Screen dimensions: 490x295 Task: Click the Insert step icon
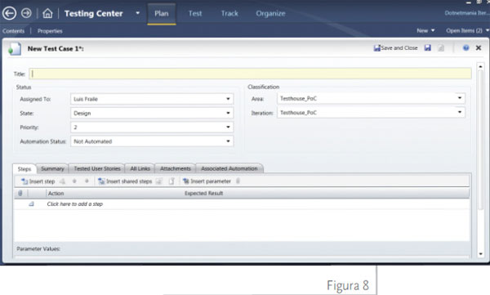pyautogui.click(x=24, y=181)
